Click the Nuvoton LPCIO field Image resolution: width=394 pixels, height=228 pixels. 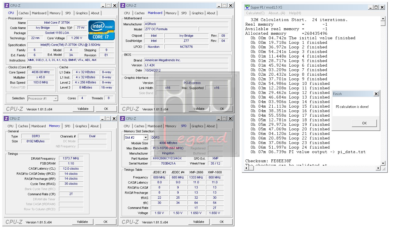click(154, 47)
